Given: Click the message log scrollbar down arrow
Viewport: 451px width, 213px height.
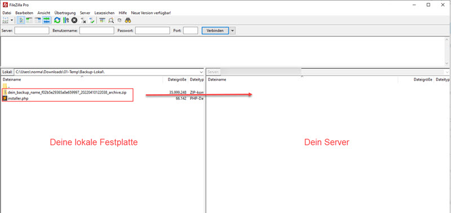Looking at the screenshot, I should (x=447, y=63).
